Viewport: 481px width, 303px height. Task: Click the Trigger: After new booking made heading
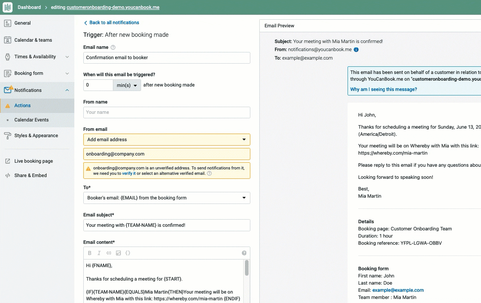click(126, 35)
